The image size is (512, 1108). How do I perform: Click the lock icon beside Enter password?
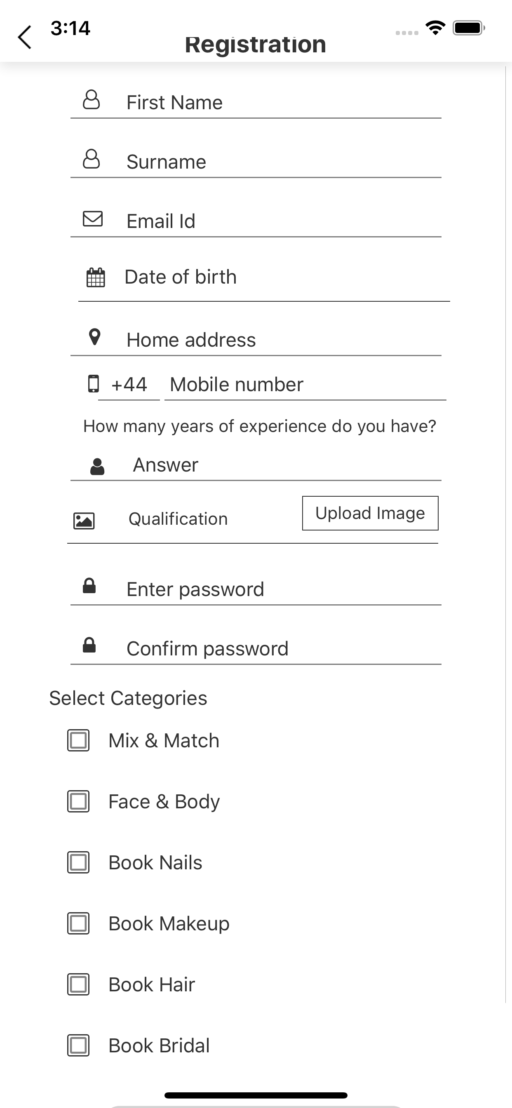89,586
